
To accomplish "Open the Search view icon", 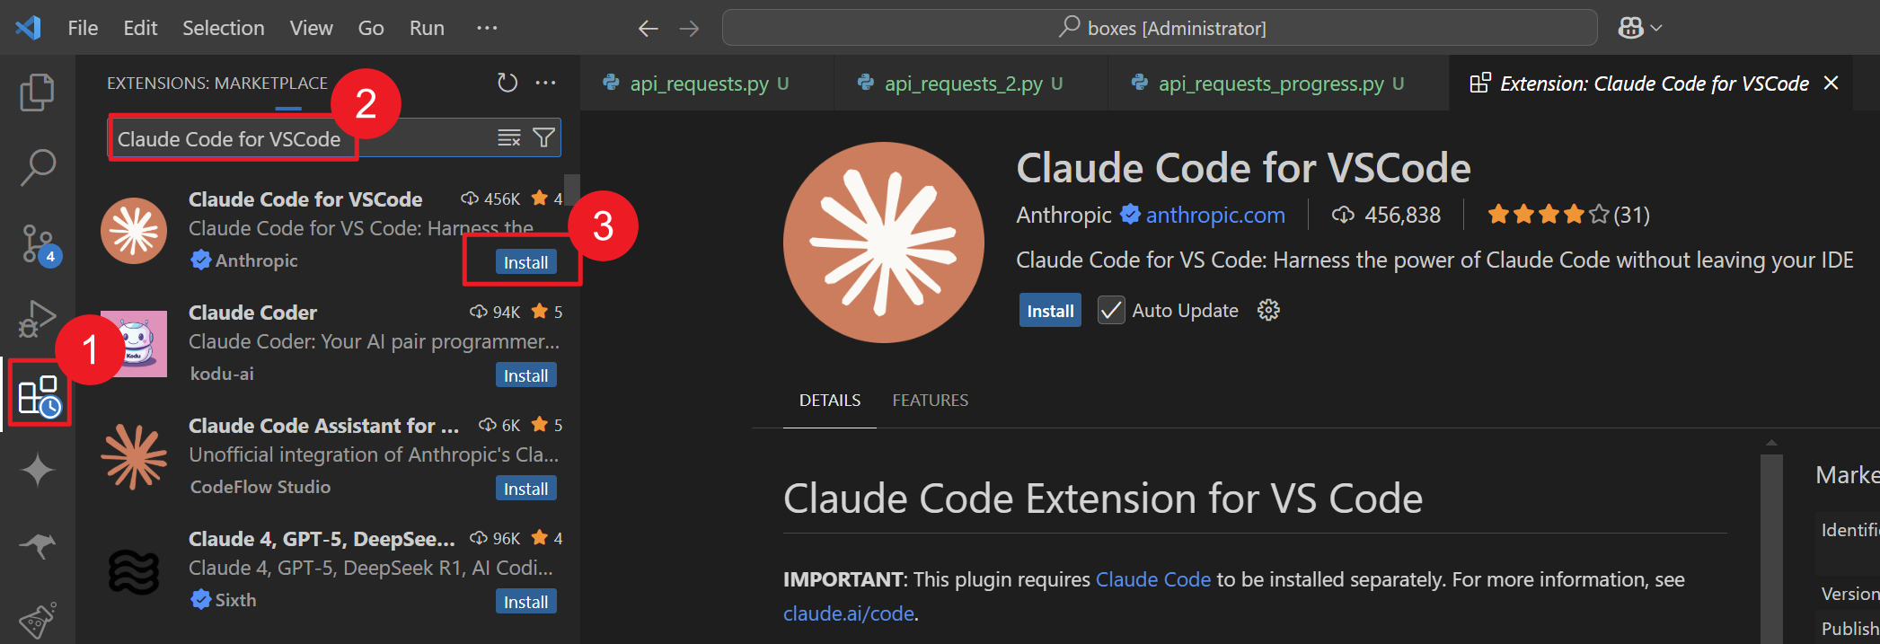I will 37,167.
